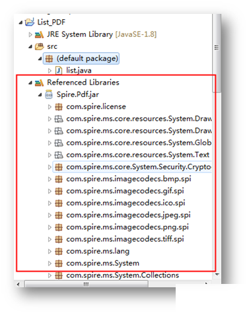
Task: Collapse the List_PDF project node
Action: tap(20, 22)
